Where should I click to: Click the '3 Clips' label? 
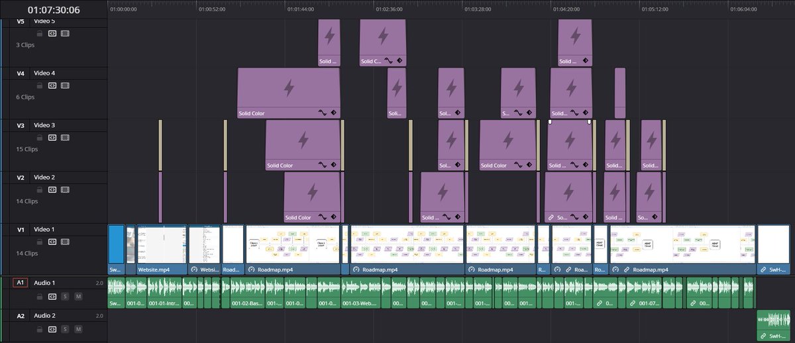point(25,45)
